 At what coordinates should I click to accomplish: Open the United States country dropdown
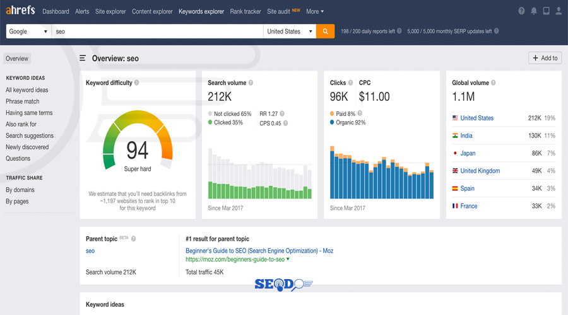tap(290, 31)
